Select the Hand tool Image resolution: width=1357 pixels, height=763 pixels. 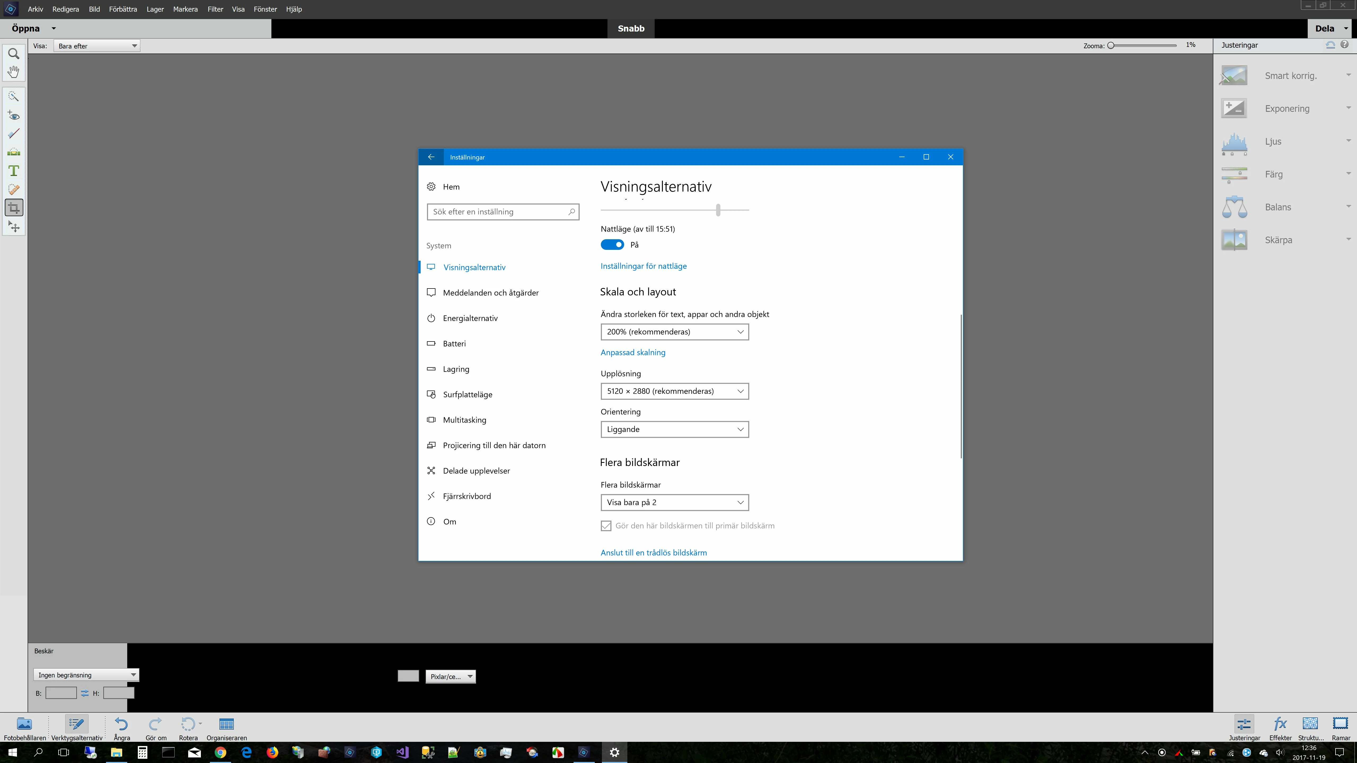pyautogui.click(x=14, y=72)
